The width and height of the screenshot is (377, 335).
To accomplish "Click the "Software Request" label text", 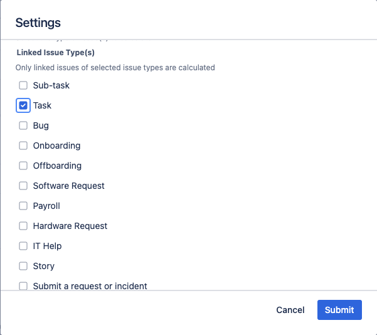I will (68, 186).
